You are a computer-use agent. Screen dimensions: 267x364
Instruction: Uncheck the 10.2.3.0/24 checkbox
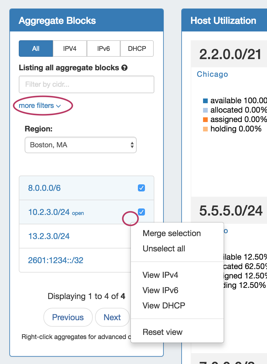[x=141, y=212]
